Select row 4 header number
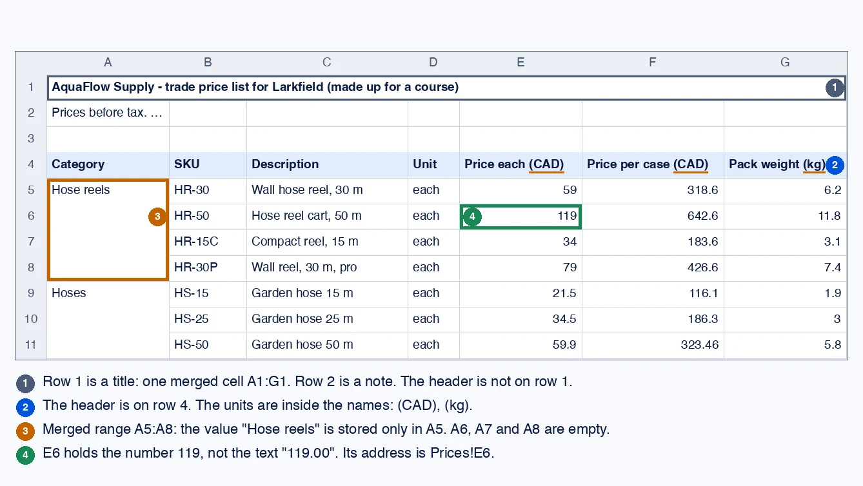This screenshot has height=486, width=863. click(31, 164)
